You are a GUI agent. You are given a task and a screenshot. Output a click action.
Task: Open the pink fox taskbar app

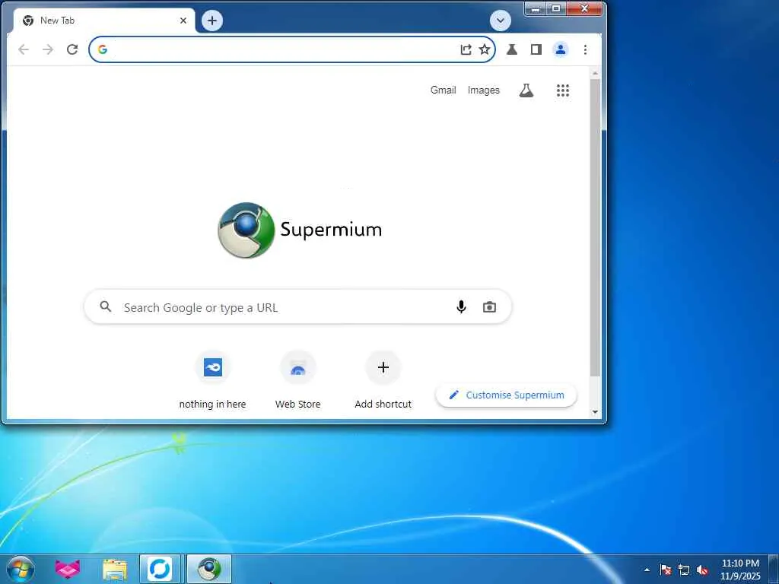[68, 569]
